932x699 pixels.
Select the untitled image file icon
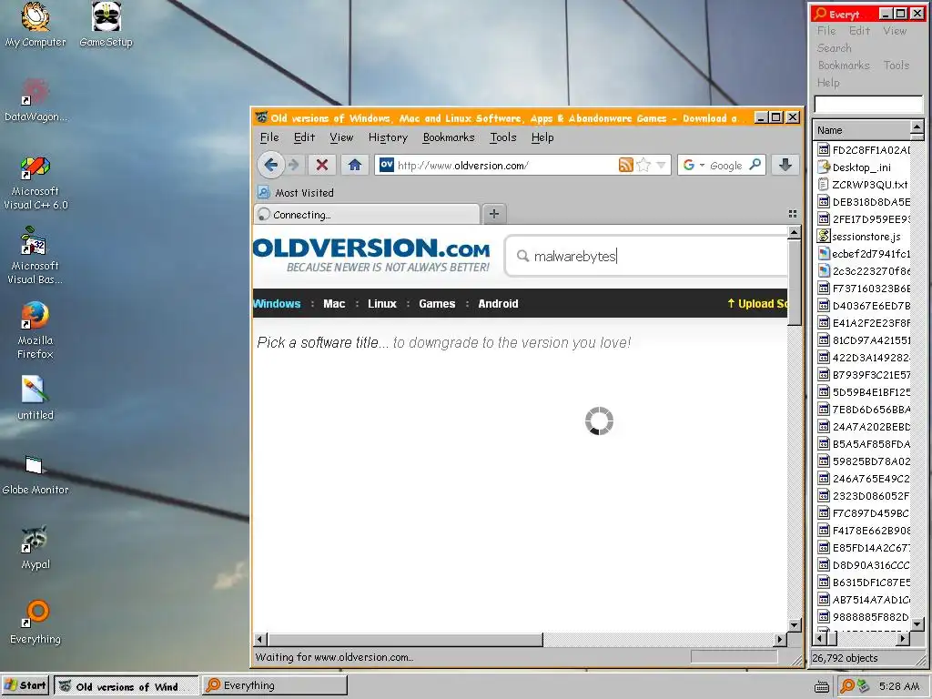pyautogui.click(x=35, y=397)
